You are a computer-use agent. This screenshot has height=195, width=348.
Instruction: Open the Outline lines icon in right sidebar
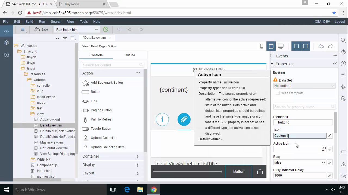tap(343, 75)
